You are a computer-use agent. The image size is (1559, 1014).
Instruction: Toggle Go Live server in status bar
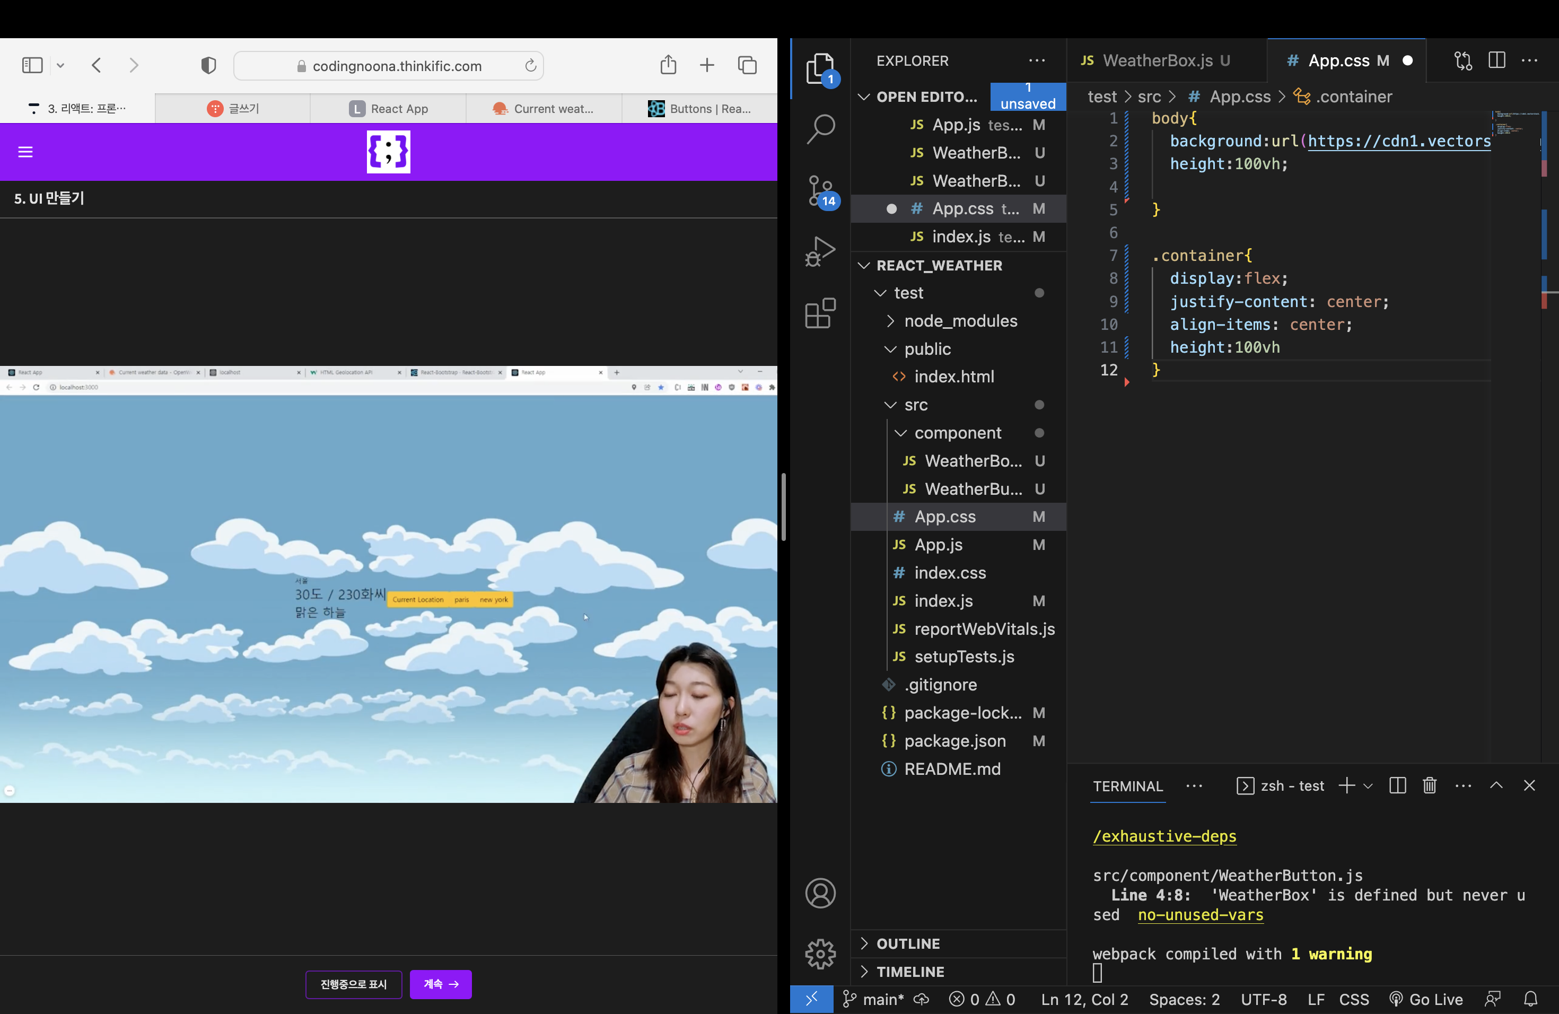click(1426, 999)
